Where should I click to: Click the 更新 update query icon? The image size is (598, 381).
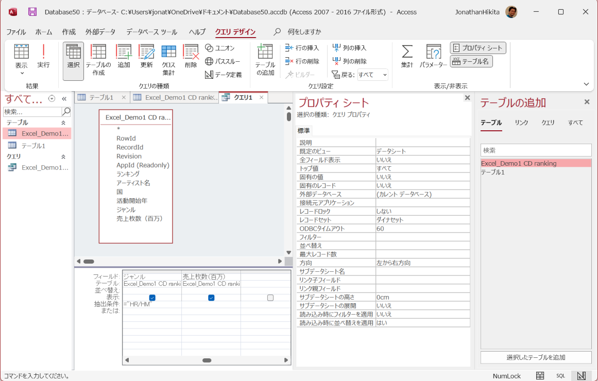point(146,58)
